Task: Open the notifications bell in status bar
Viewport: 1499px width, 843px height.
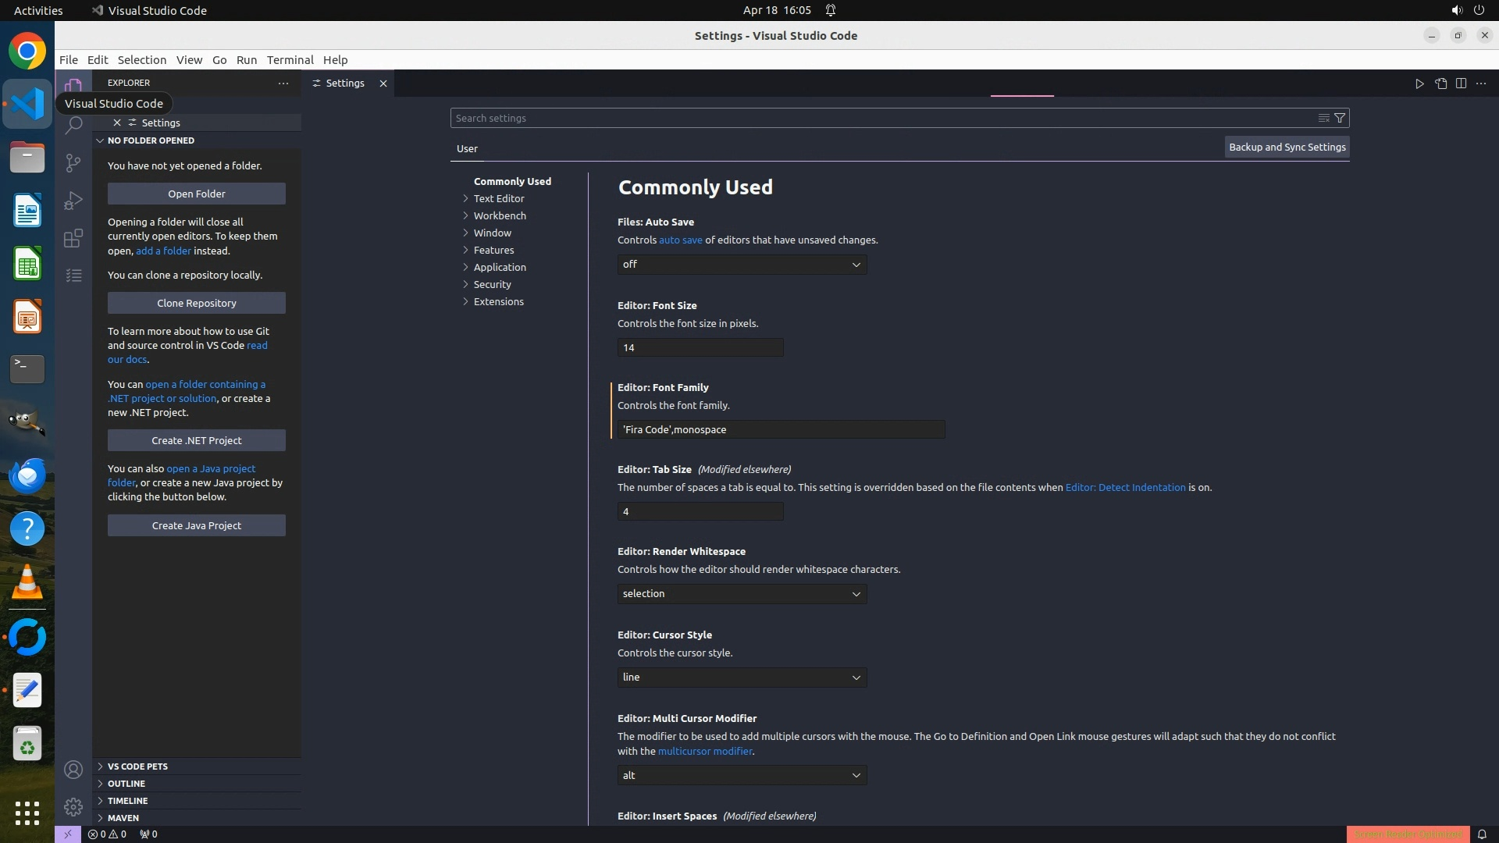Action: tap(1482, 834)
